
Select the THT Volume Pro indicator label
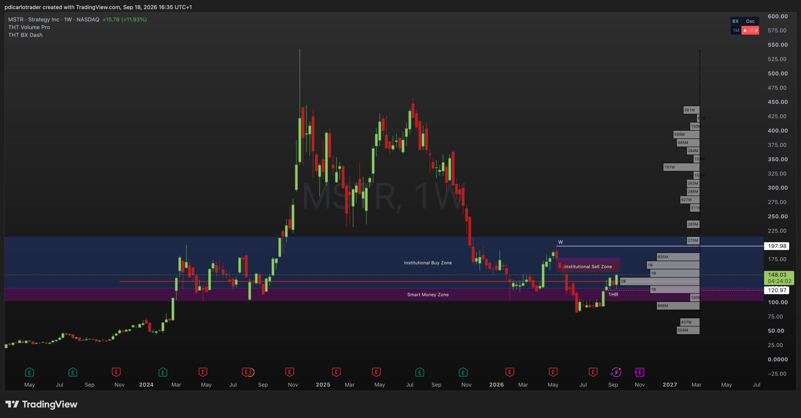tap(29, 27)
